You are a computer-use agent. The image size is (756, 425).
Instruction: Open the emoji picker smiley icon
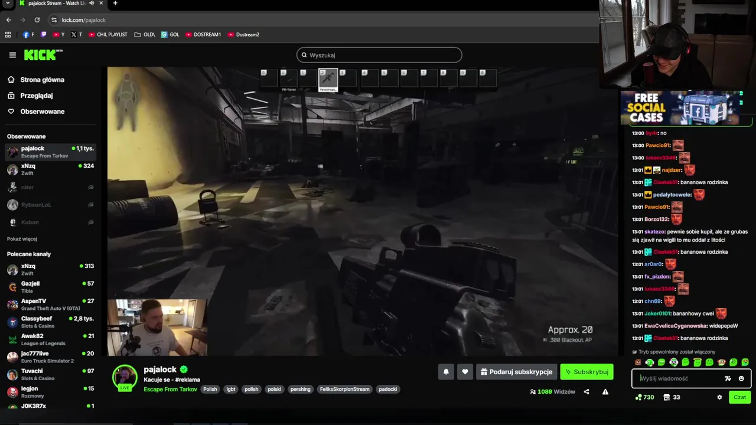tap(741, 378)
